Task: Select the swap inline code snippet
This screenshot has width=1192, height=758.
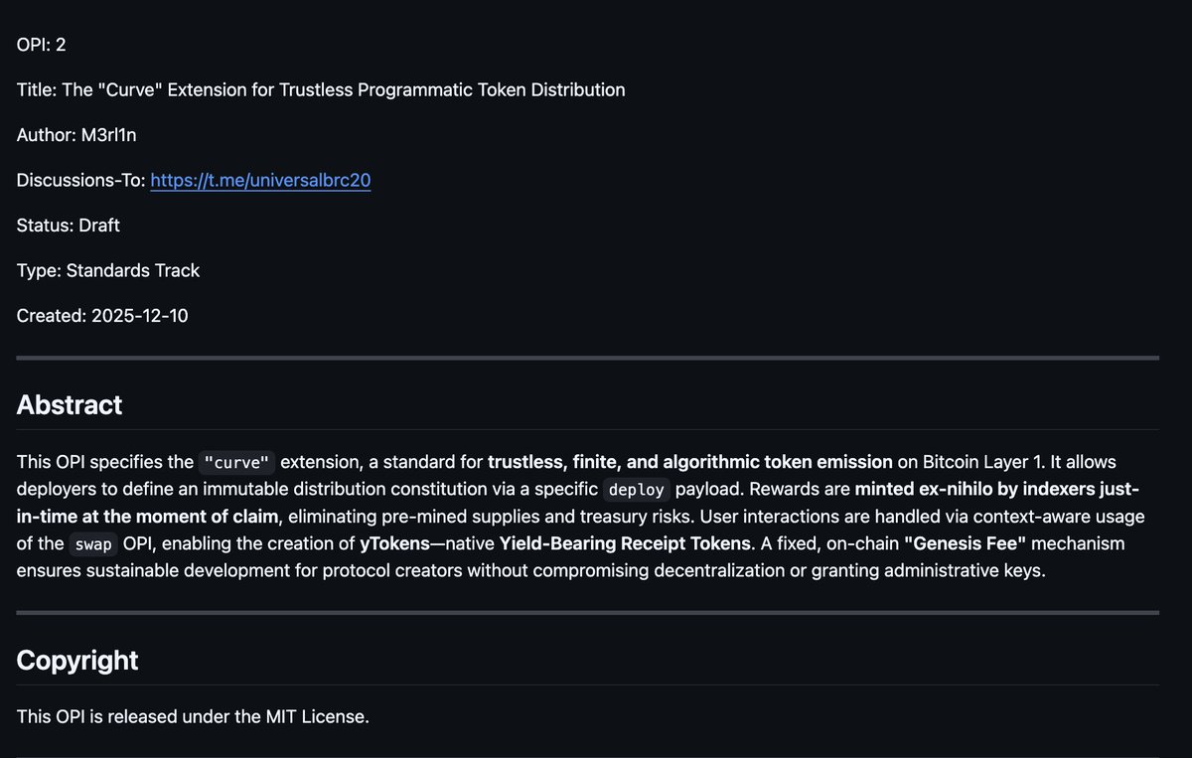Action: [93, 544]
